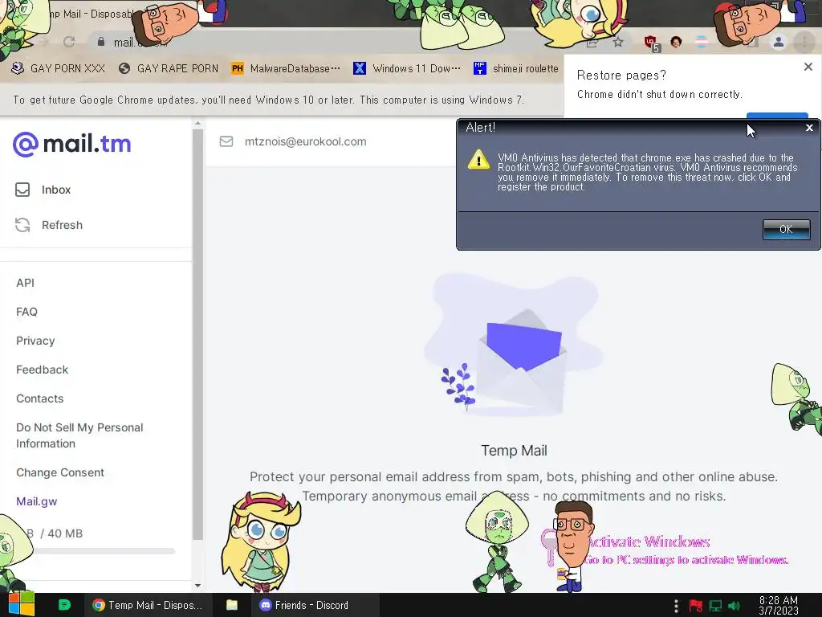Open the Chrome three-dot menu
Viewport: 822px width, 617px height.
[804, 42]
